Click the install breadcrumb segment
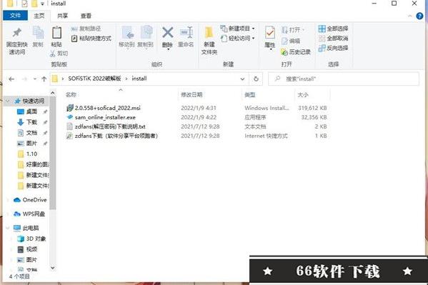 point(139,79)
